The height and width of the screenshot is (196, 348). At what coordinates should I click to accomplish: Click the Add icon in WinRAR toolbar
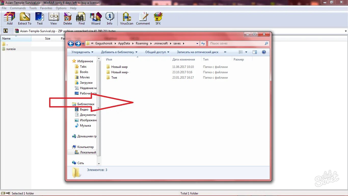click(x=9, y=18)
